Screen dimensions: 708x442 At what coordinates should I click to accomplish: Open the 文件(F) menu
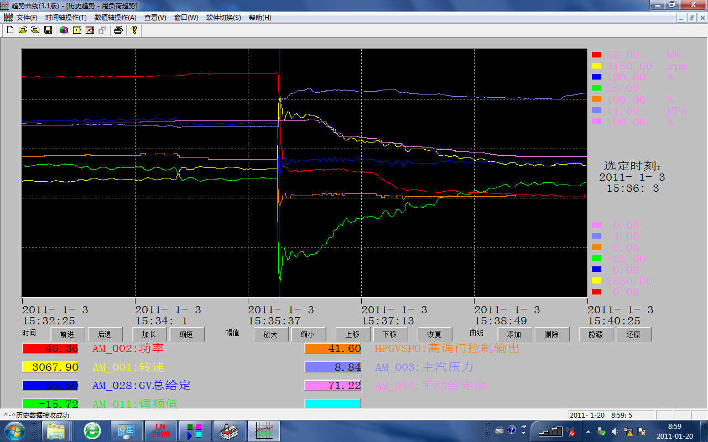point(27,17)
